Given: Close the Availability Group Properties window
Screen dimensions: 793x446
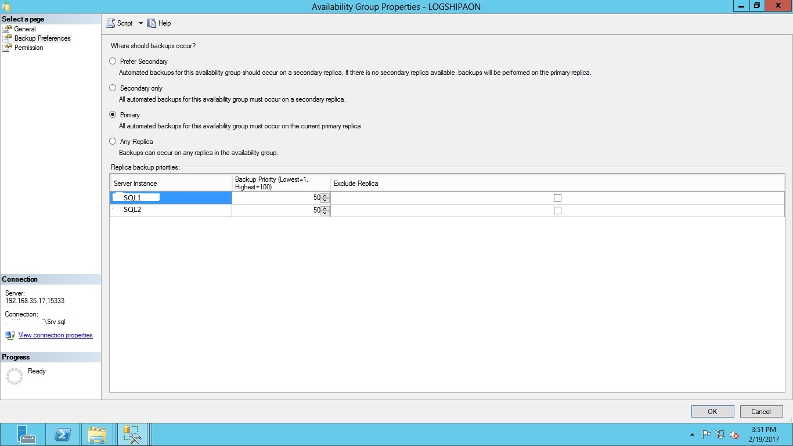Looking at the screenshot, I should (x=779, y=6).
